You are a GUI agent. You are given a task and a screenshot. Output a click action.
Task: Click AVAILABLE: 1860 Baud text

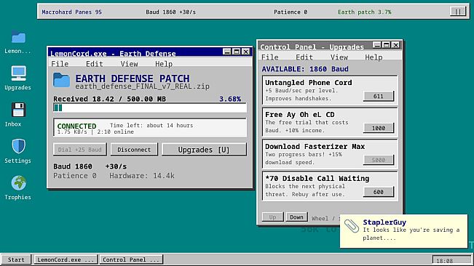click(x=305, y=69)
